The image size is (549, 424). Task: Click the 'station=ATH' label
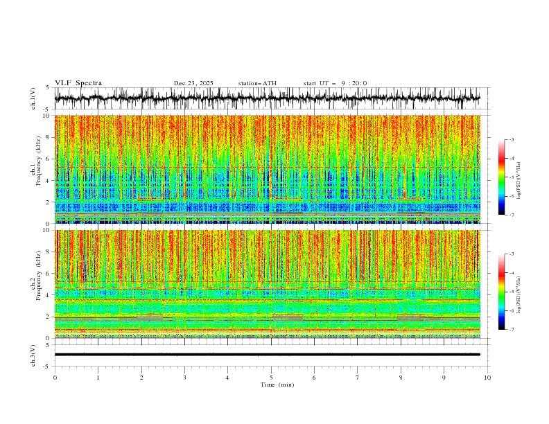[257, 83]
